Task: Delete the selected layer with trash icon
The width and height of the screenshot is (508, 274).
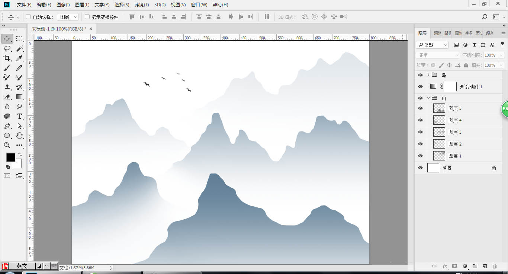Action: [x=495, y=266]
